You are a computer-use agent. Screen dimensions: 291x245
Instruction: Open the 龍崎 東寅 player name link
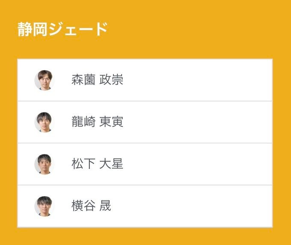point(97,122)
